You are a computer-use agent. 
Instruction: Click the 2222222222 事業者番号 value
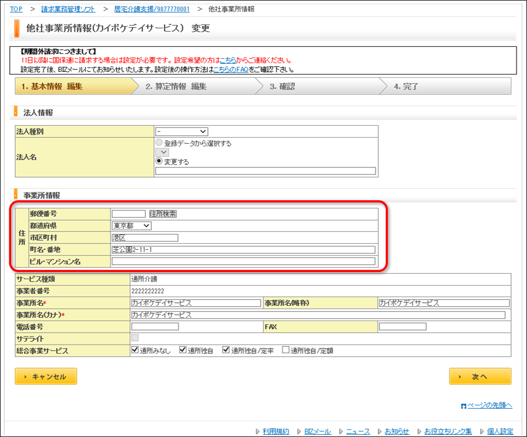148,291
